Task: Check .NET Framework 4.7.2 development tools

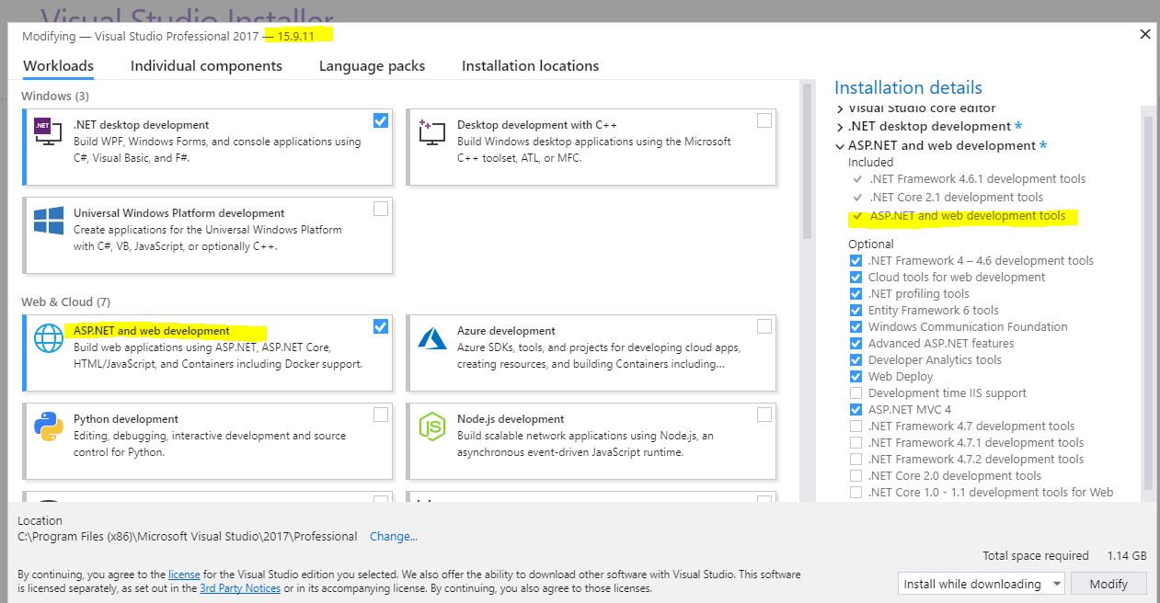Action: (856, 460)
